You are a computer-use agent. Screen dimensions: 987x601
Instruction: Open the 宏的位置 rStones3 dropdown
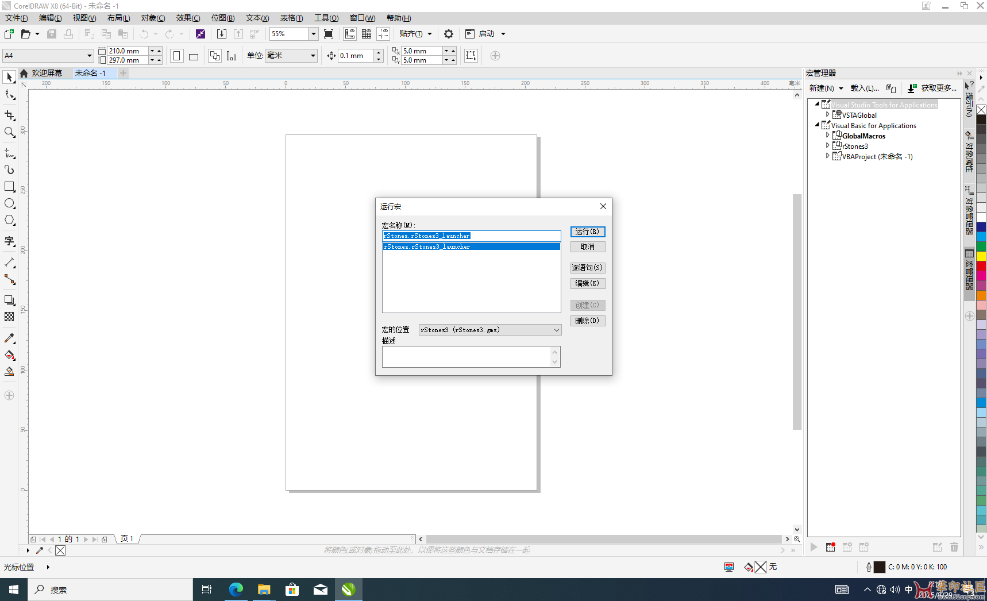click(489, 330)
